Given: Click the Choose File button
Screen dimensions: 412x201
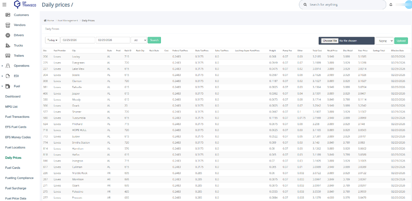Looking at the screenshot, I should (x=330, y=41).
